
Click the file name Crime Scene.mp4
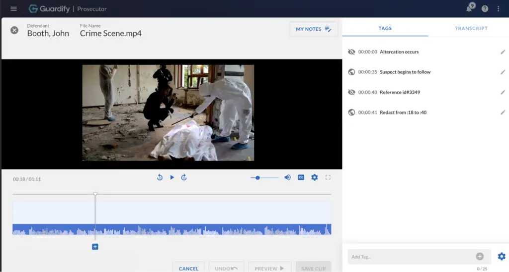pyautogui.click(x=111, y=33)
